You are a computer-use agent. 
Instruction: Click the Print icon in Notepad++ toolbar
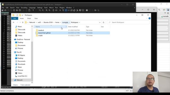click(20, 10)
